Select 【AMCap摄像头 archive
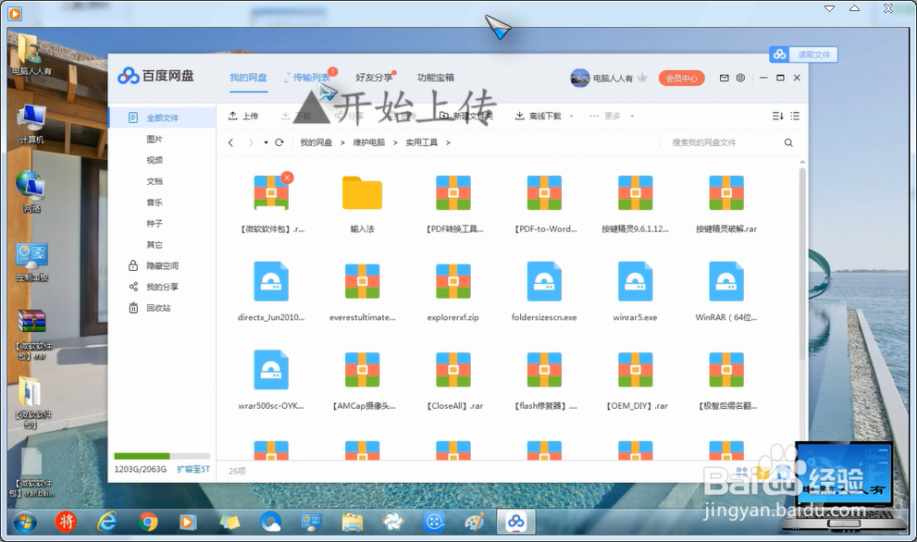The image size is (917, 542). (362, 370)
